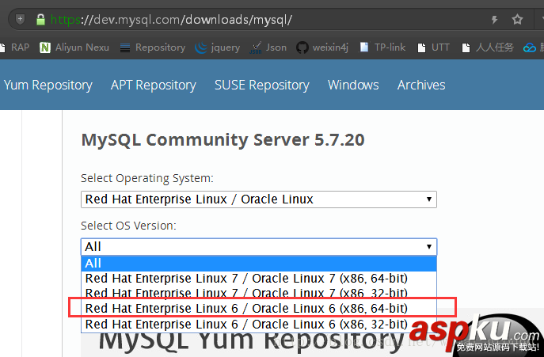The image size is (544, 357).
Task: Click the blue cloud bookmark icon
Action: coord(530,47)
